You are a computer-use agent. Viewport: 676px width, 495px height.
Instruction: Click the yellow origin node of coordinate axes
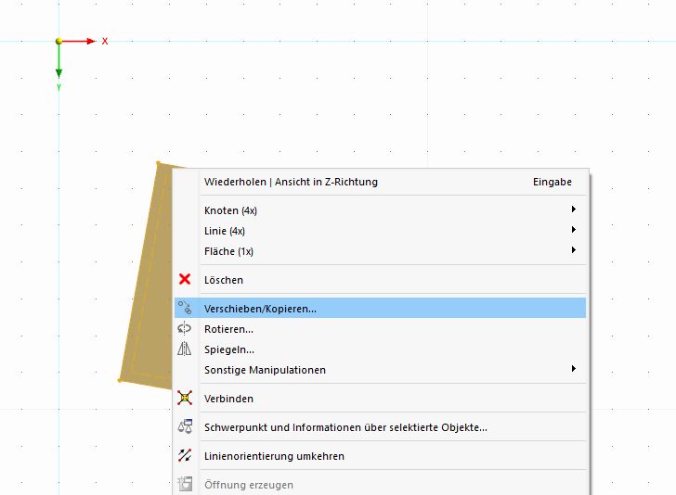59,42
